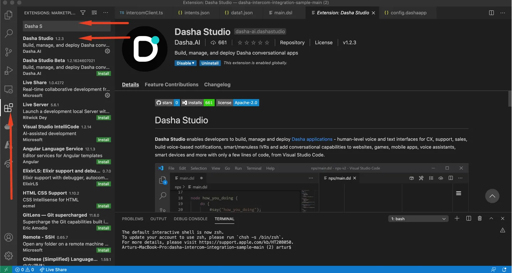Click the extensions search field
512x273 pixels.
(67, 26)
